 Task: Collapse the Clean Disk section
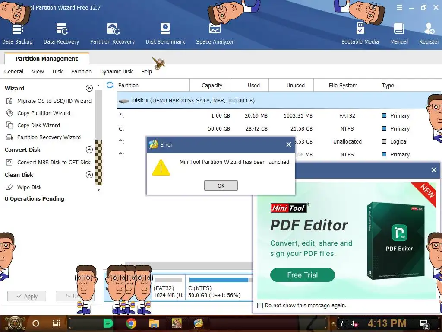tap(89, 175)
